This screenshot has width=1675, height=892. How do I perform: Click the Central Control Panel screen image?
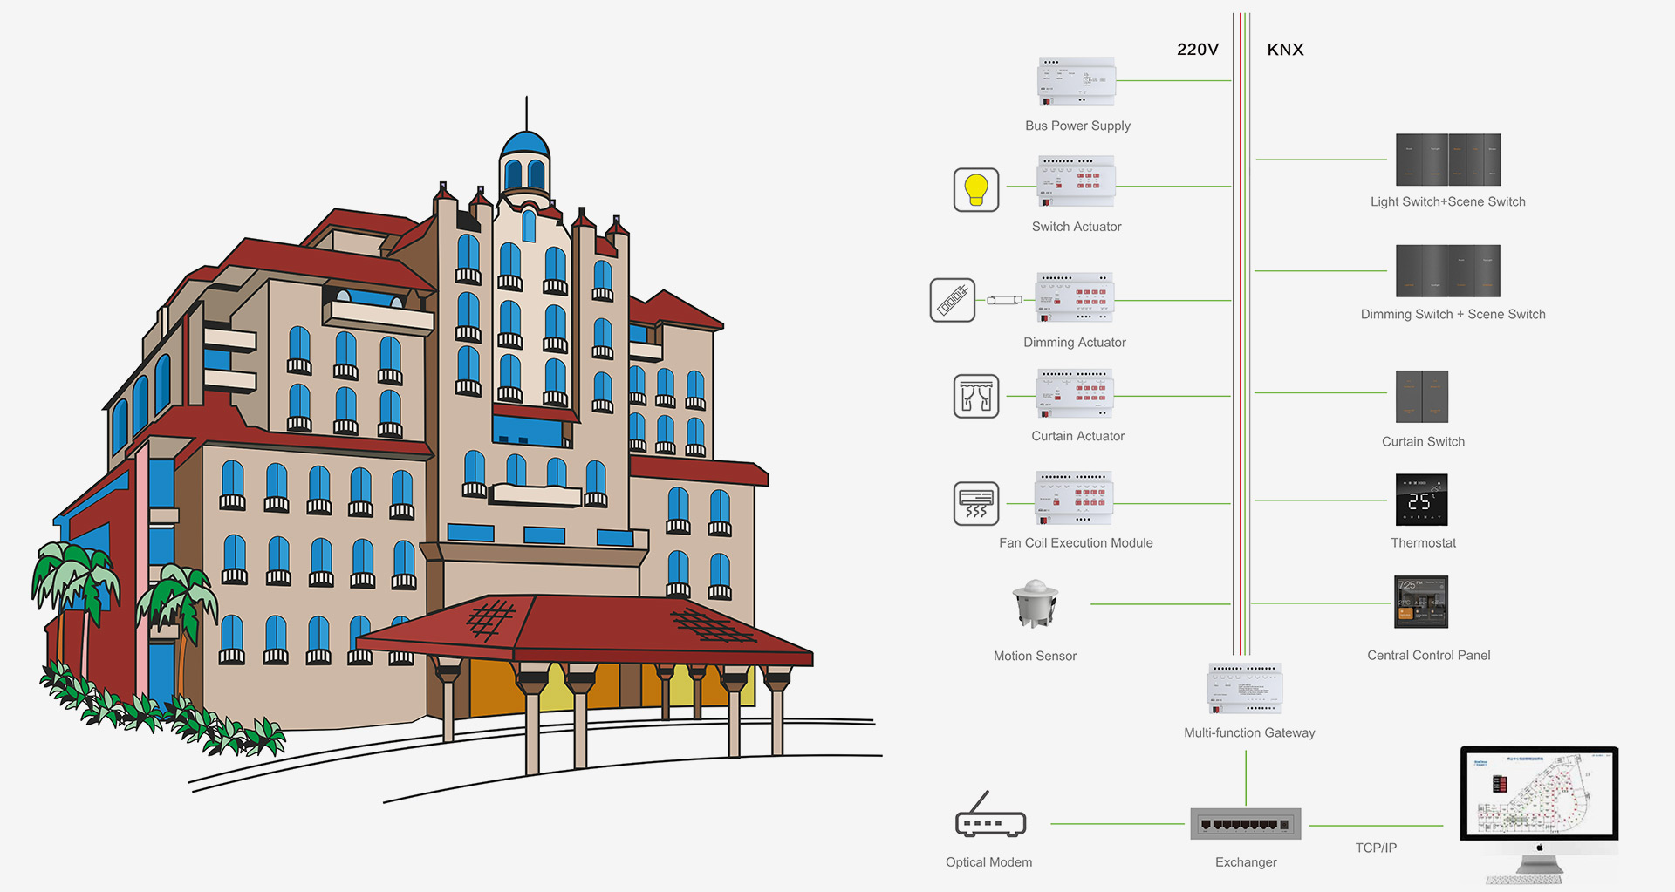1421,602
